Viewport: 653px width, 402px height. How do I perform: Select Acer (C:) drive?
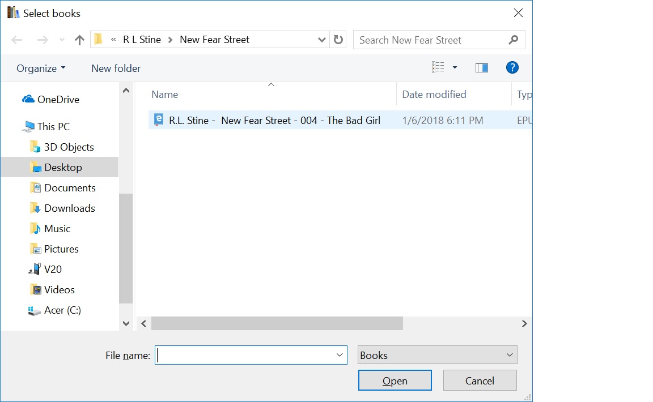tap(62, 310)
